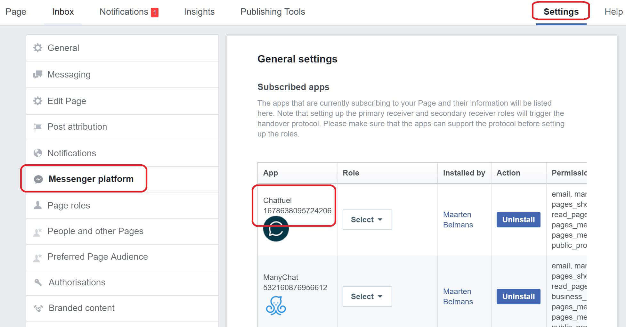Open Branded content settings

point(122,308)
